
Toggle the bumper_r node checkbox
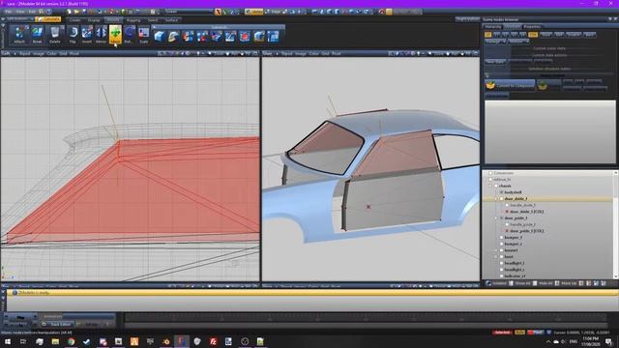click(x=501, y=244)
